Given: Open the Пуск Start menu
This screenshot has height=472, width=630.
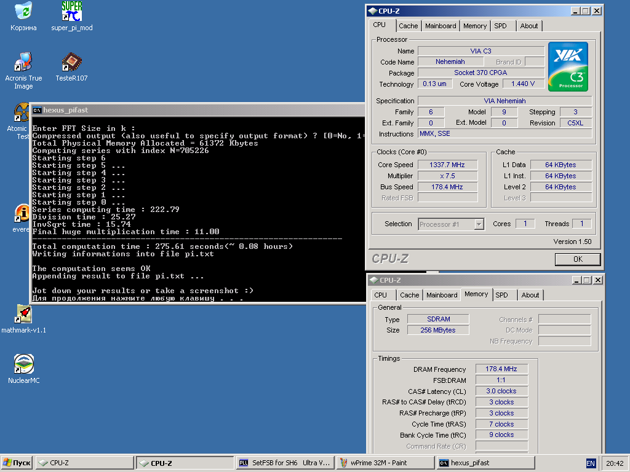Looking at the screenshot, I should [x=17, y=463].
